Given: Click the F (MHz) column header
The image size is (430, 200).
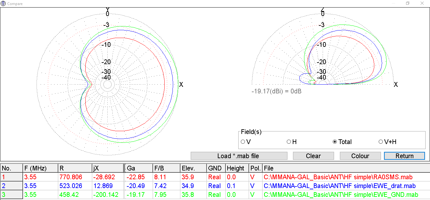Looking at the screenshot, I should click(x=40, y=168).
